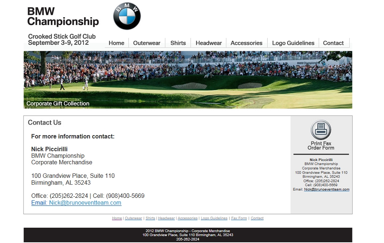Open the Outerwear nav tab
Image resolution: width=384 pixels, height=243 pixels.
[147, 43]
